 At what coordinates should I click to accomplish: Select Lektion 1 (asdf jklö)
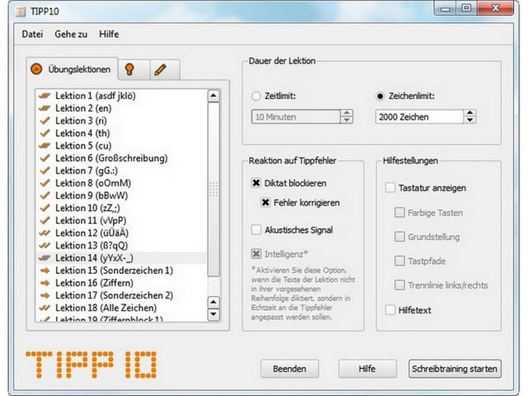(x=121, y=96)
